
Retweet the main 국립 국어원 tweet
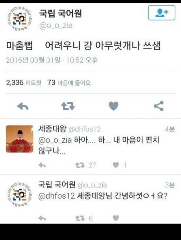tap(68, 106)
